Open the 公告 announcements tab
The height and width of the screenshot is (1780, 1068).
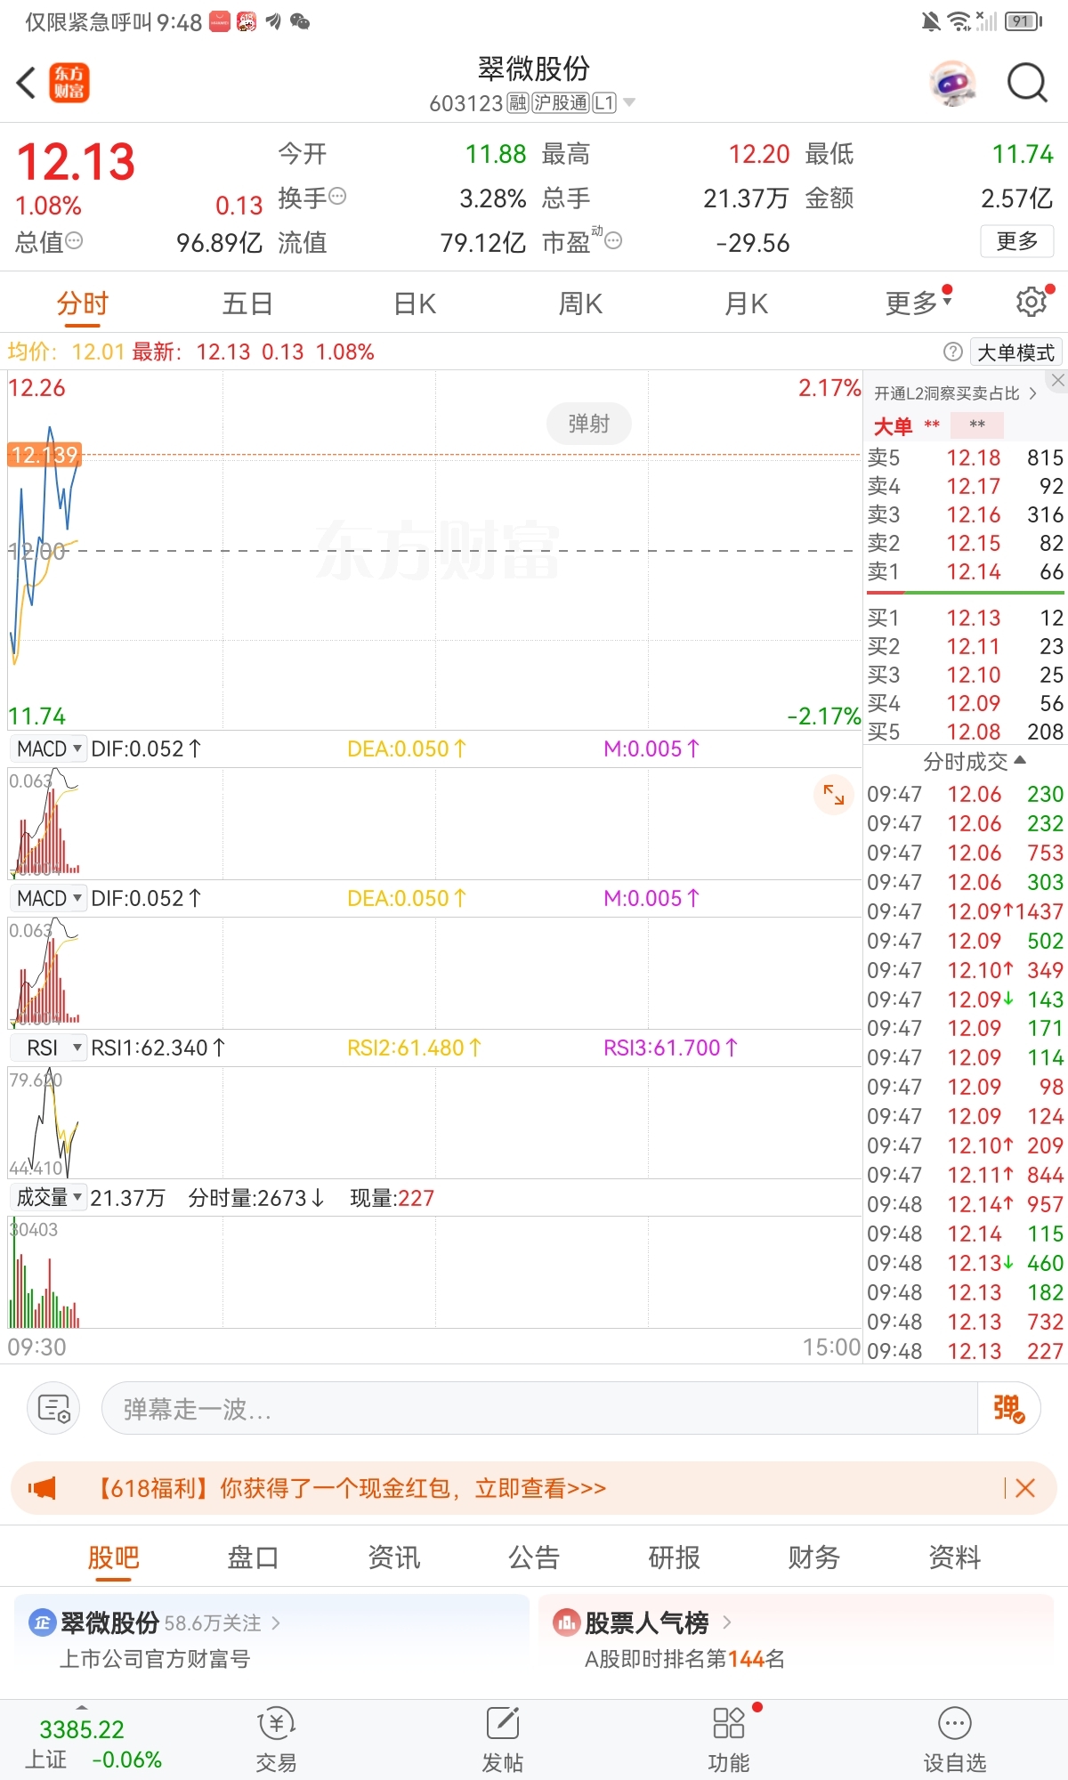point(534,1557)
